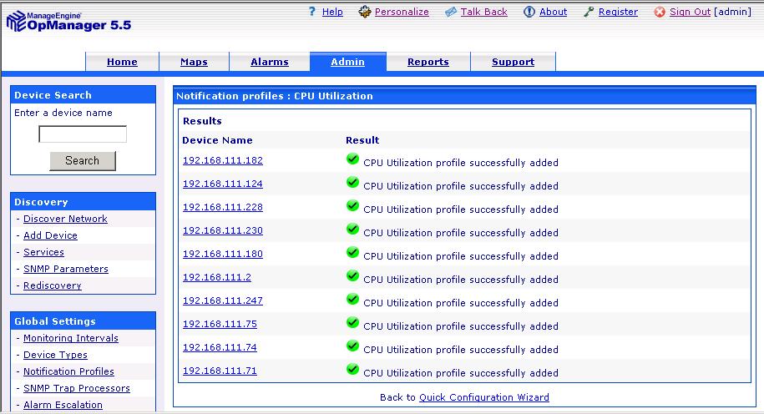Click result text for 192.168.111.182

[x=460, y=163]
